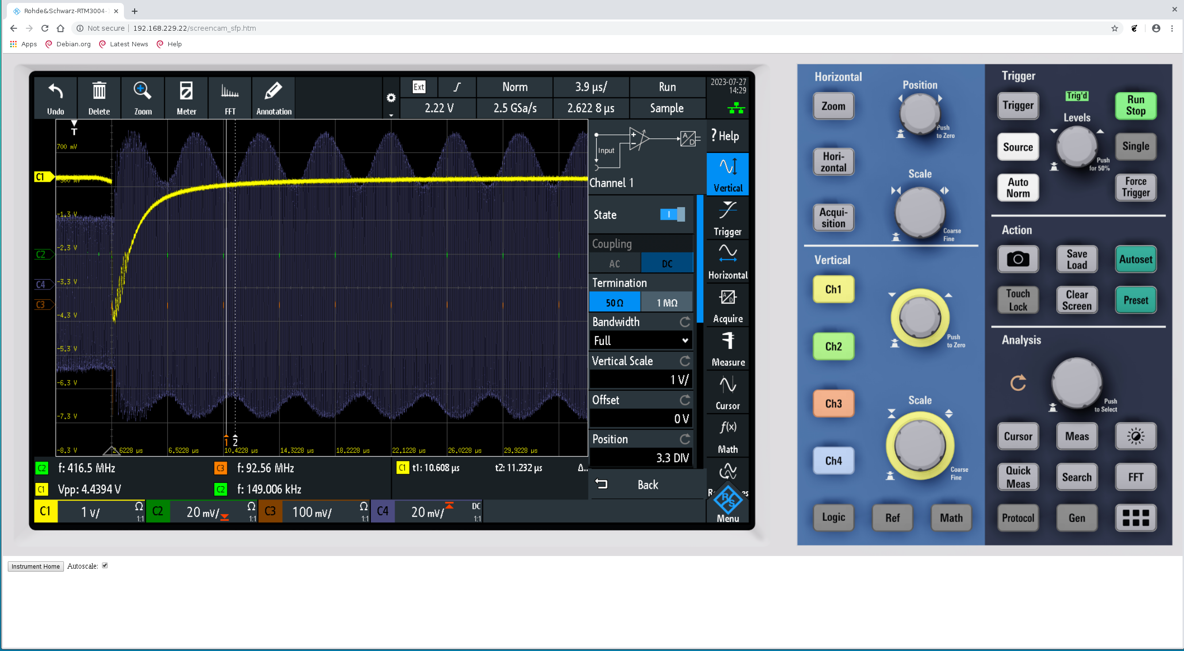Select AC coupling
This screenshot has width=1184, height=651.
click(x=615, y=264)
